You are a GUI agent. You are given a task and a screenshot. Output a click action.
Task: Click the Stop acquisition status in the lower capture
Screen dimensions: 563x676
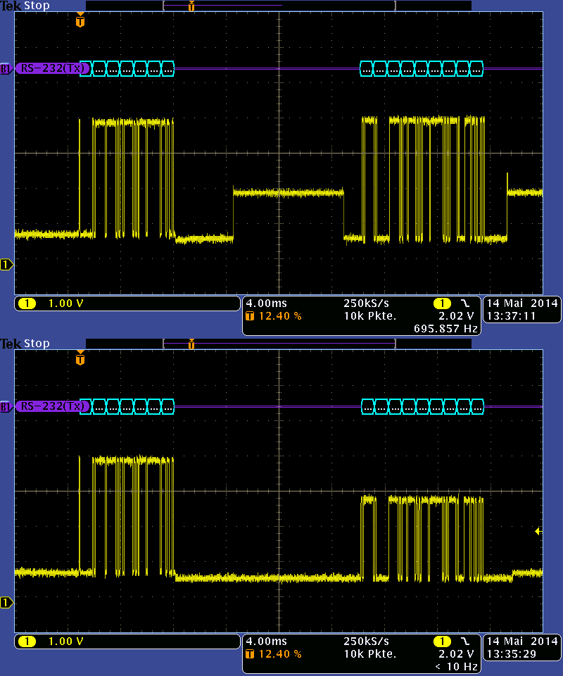[37, 344]
